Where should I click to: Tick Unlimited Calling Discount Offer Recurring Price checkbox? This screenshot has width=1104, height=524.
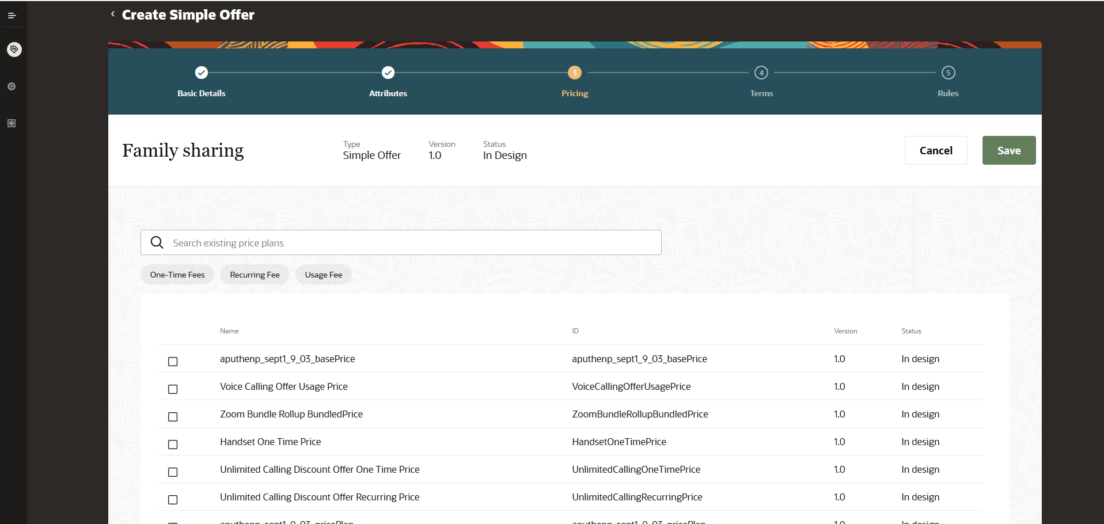point(173,500)
